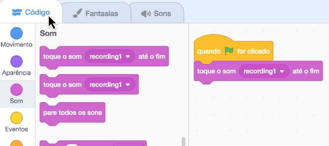
Task: Select the purple Aparência category circle
Action: (x=16, y=62)
